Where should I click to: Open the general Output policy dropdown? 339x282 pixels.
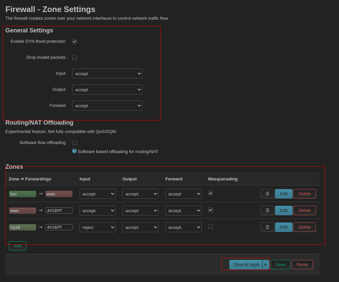[107, 90]
